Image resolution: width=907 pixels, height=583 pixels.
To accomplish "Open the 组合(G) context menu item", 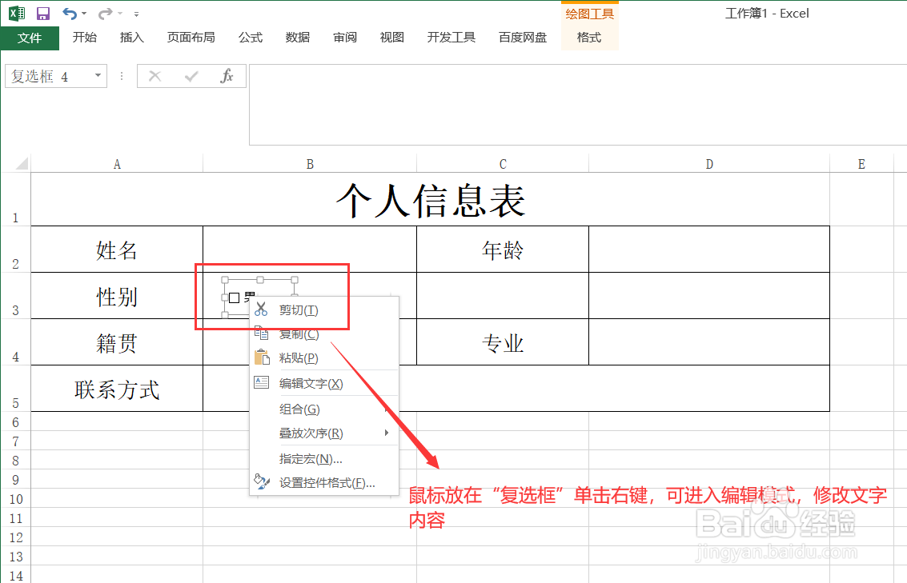I will point(324,409).
